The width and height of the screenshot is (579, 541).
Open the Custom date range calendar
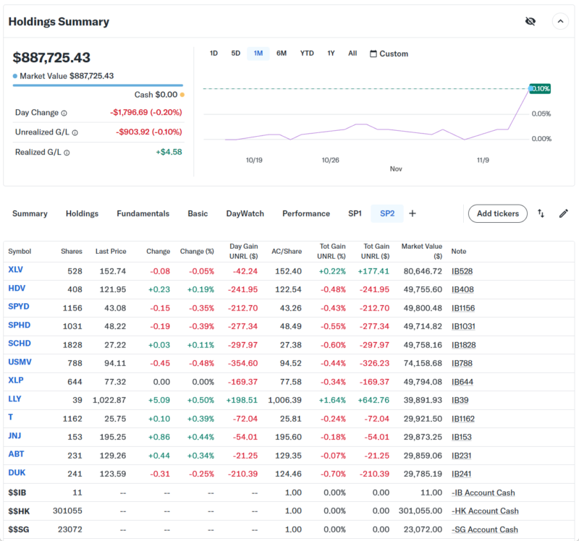coord(389,54)
